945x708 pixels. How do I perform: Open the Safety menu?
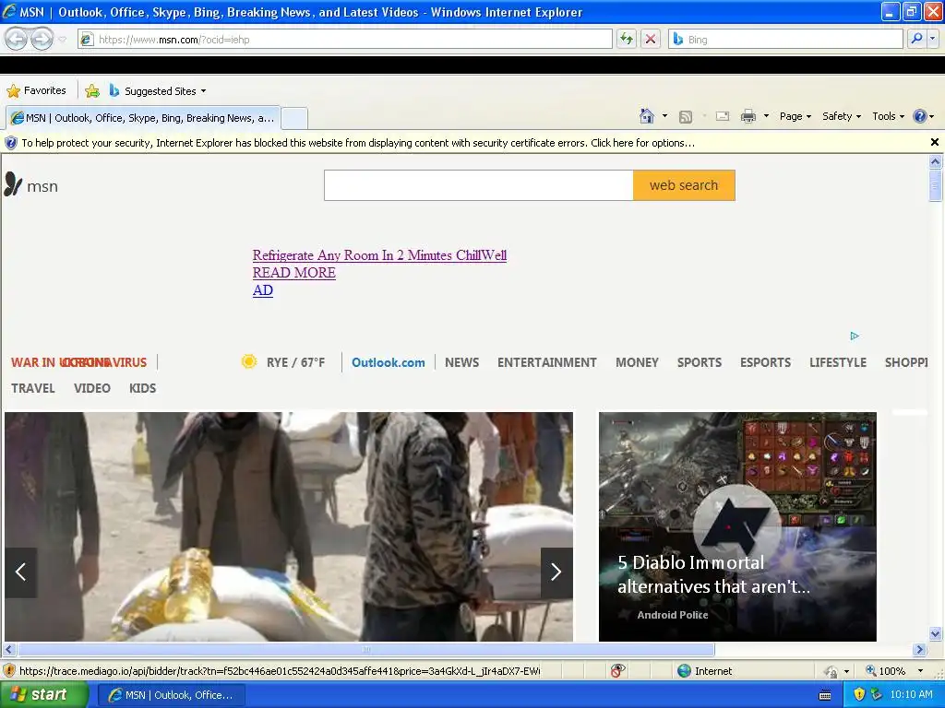[x=842, y=116]
